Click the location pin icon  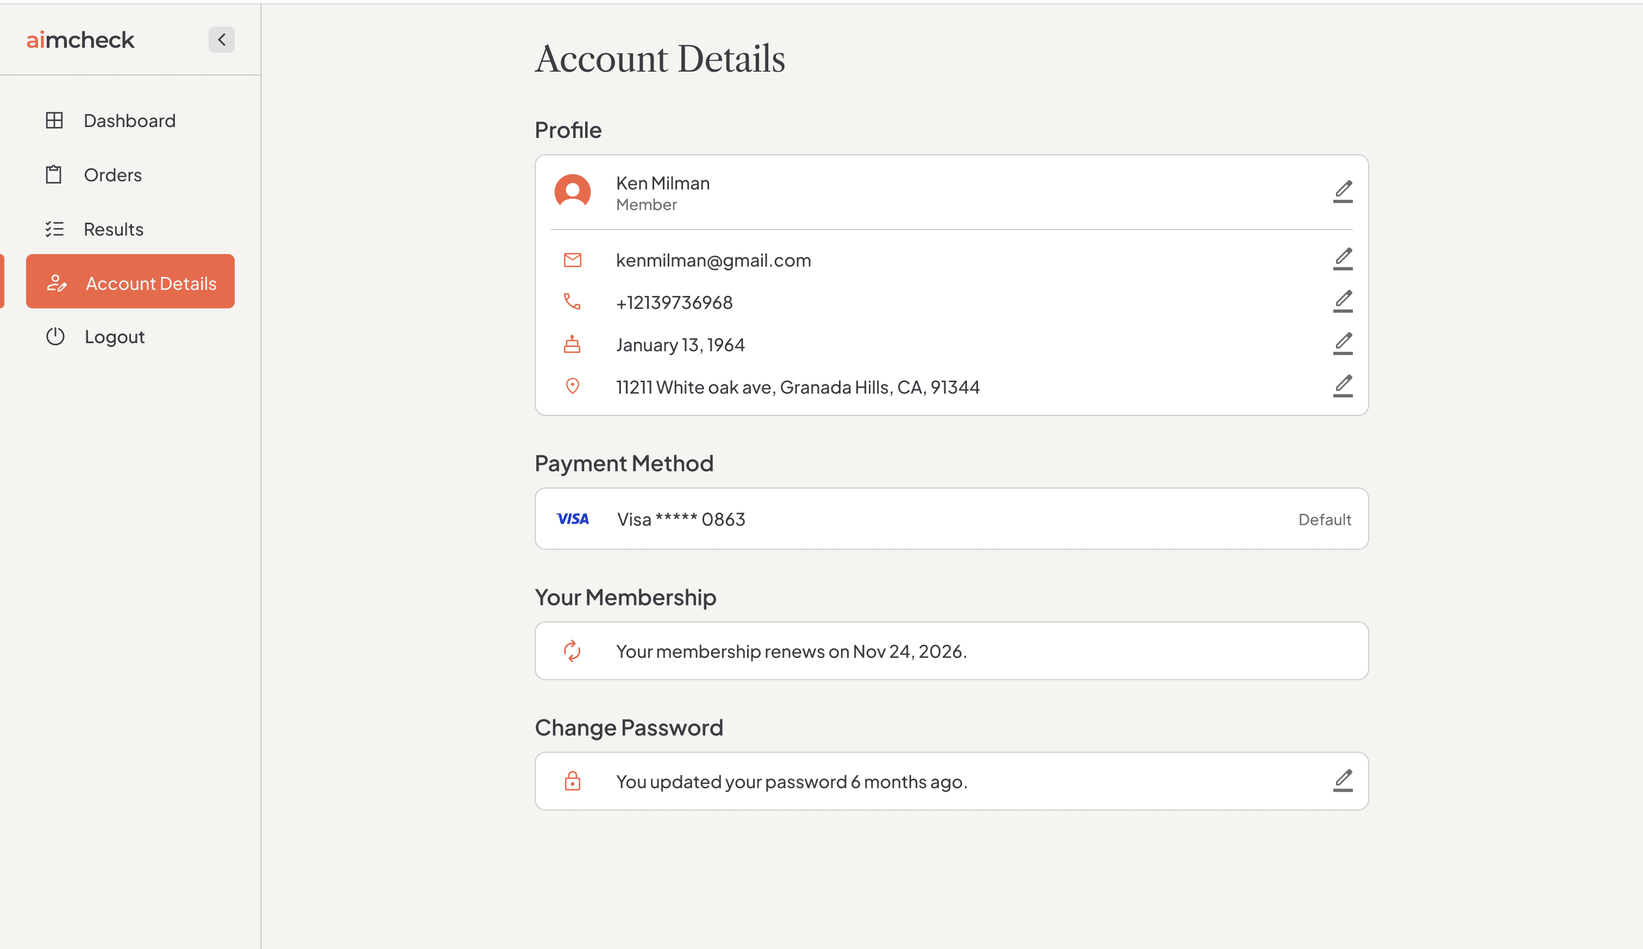click(573, 386)
